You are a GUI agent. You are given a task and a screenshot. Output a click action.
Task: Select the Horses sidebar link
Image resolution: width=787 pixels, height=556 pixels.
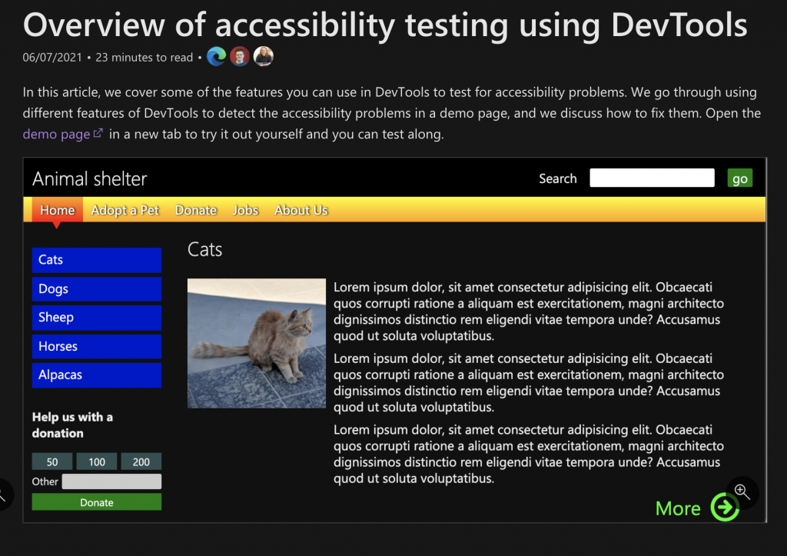[97, 347]
